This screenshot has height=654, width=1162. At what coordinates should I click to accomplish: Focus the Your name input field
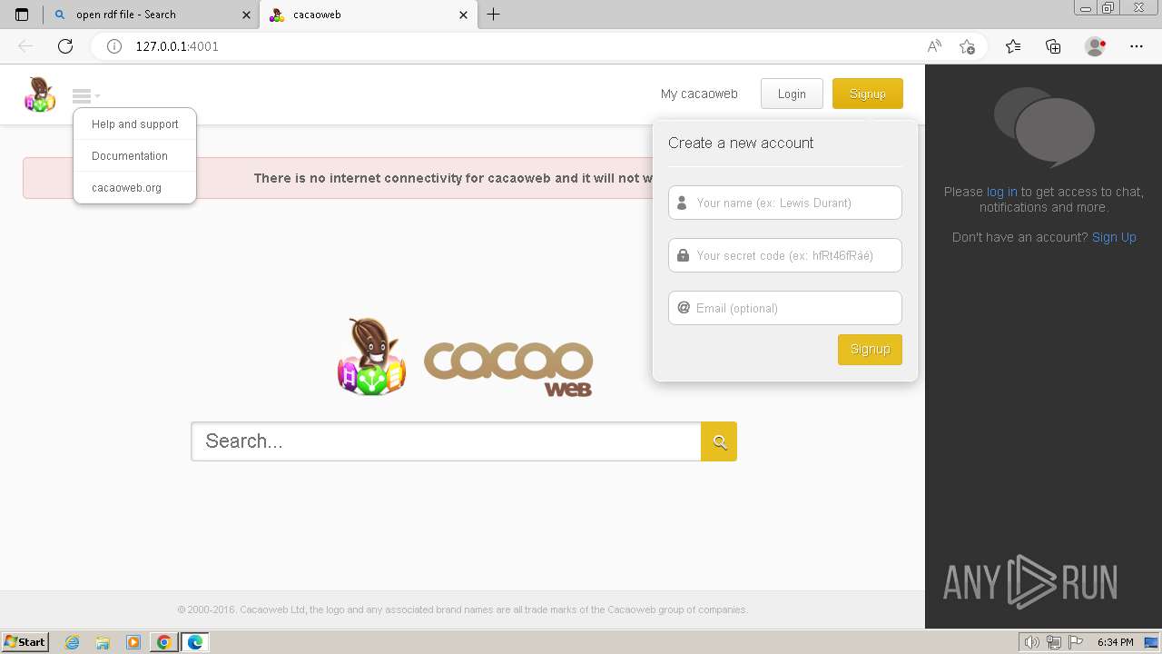785,203
